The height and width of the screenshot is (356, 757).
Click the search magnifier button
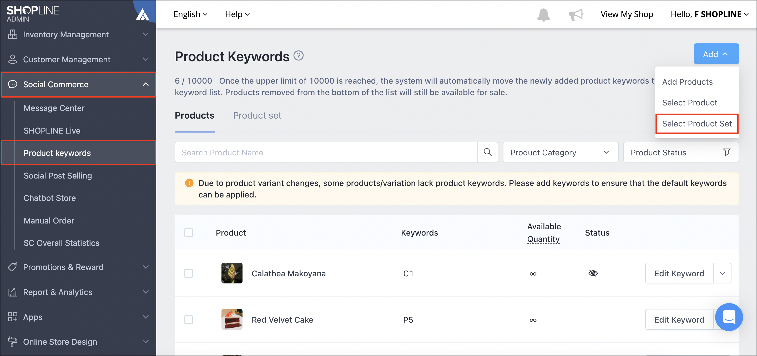point(487,152)
